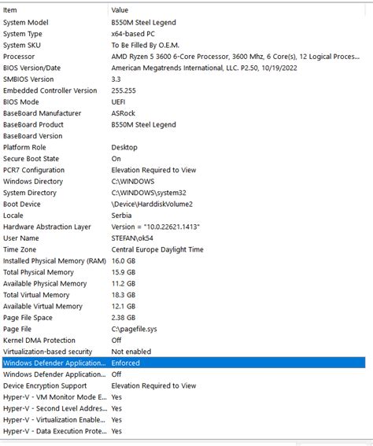The height and width of the screenshot is (446, 373).
Task: Select the Windows Directory row label
Action: (33, 182)
